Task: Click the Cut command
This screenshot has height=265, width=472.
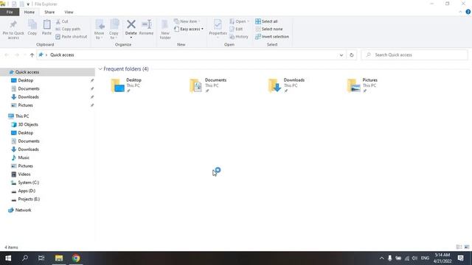Action: tap(62, 21)
